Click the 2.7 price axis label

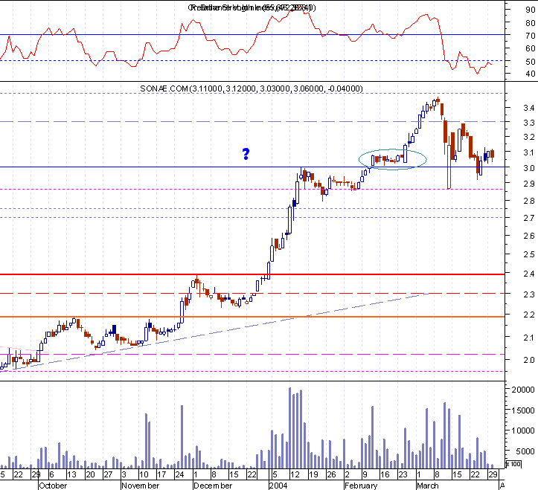click(529, 218)
